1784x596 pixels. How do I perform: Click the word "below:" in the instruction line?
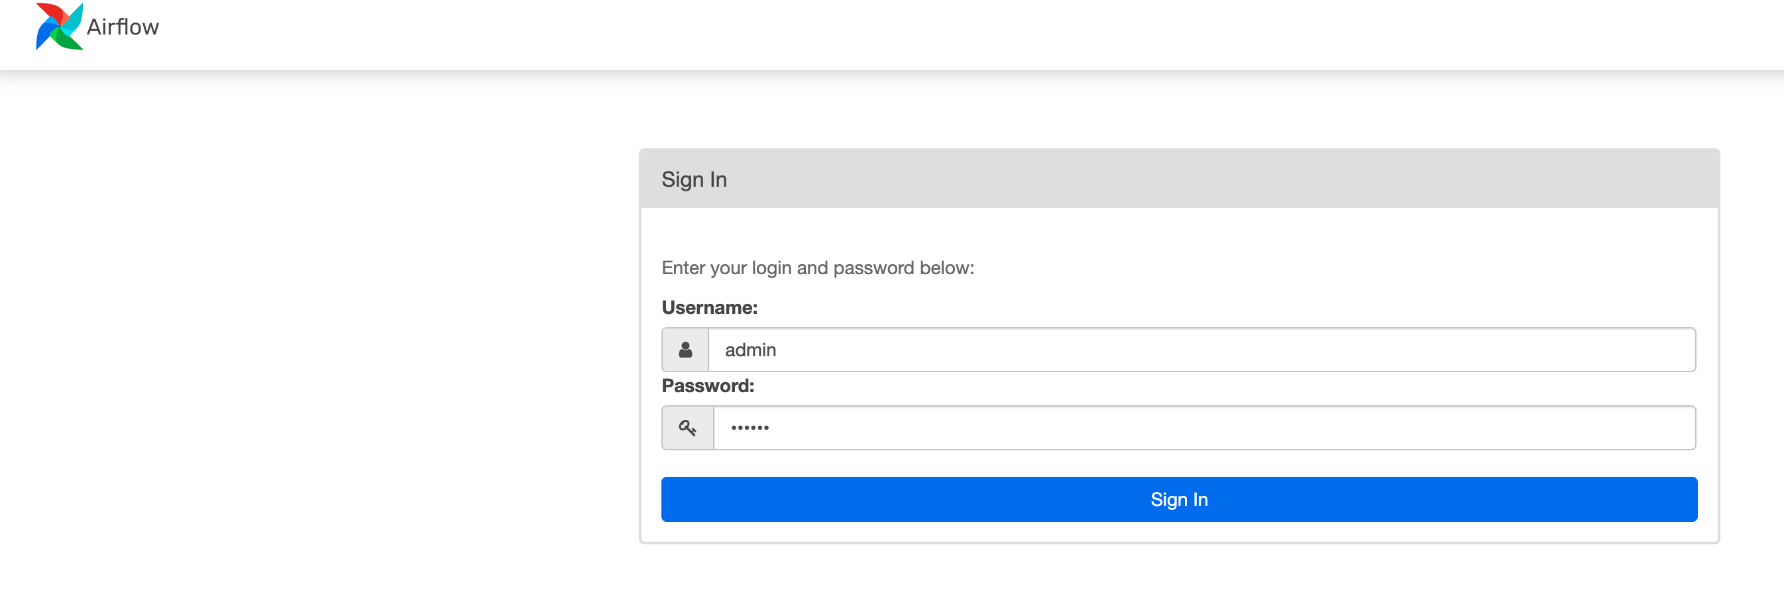[x=947, y=268]
